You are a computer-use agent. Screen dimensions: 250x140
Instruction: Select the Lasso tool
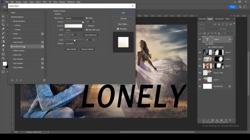pyautogui.click(x=3, y=21)
